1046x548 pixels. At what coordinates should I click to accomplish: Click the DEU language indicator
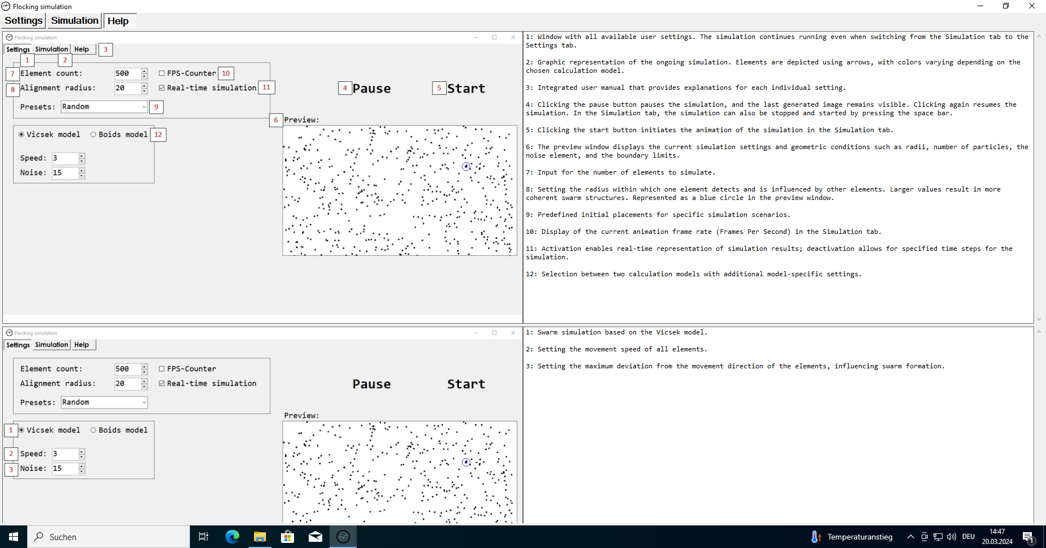pyautogui.click(x=969, y=537)
